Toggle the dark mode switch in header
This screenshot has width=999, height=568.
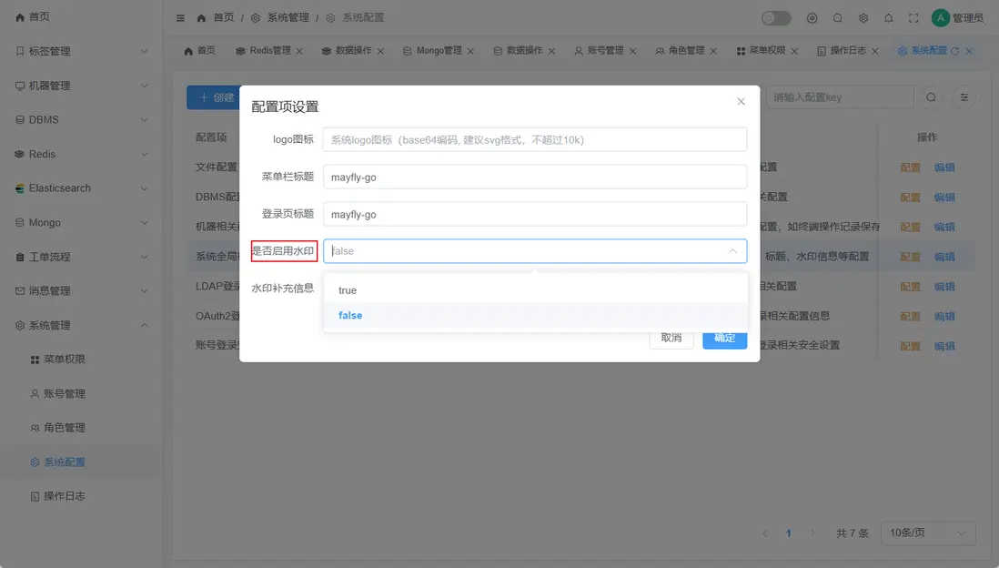[776, 18]
